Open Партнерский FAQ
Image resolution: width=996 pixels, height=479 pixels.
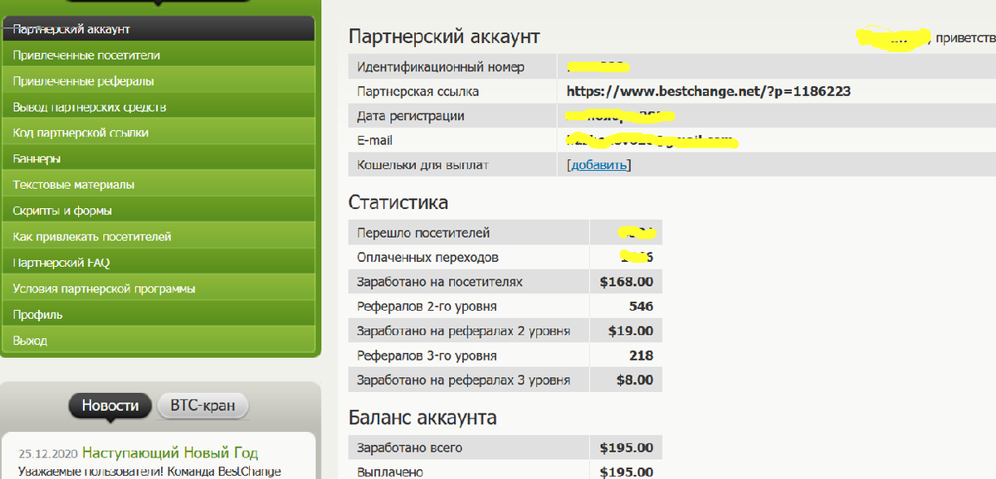pos(158,263)
